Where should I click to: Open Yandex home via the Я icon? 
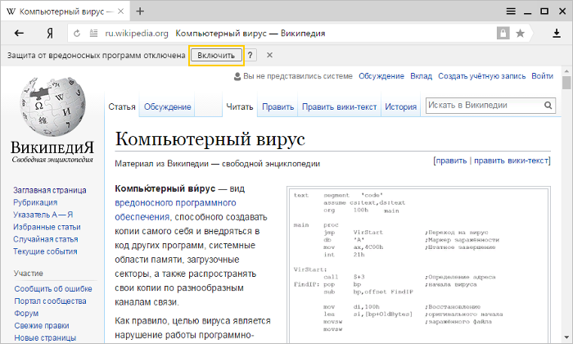coord(50,34)
